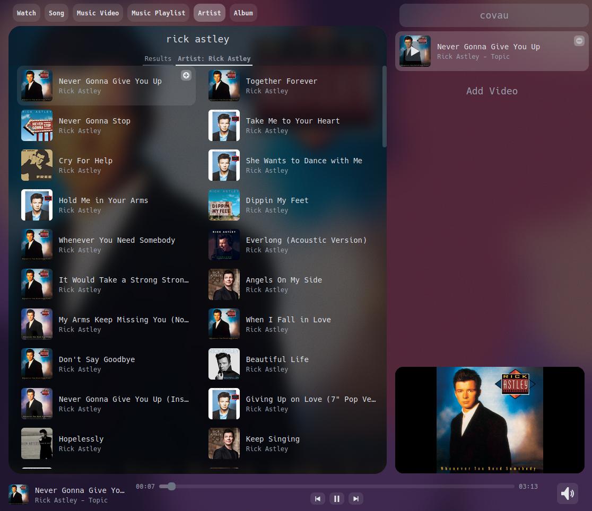Pause the current song
This screenshot has height=511, width=592.
coord(337,499)
